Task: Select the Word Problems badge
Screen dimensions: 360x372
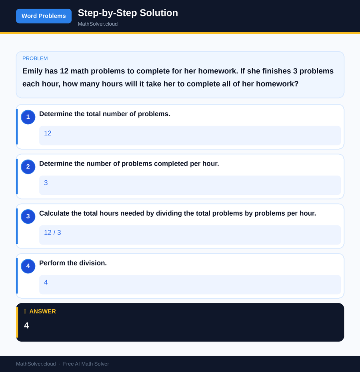Action: (x=44, y=16)
